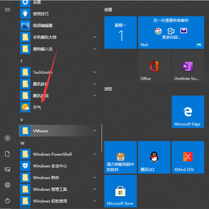209x209 pixels.
Task: Expand the 搜狗输入法 folder
Action: 95,49
